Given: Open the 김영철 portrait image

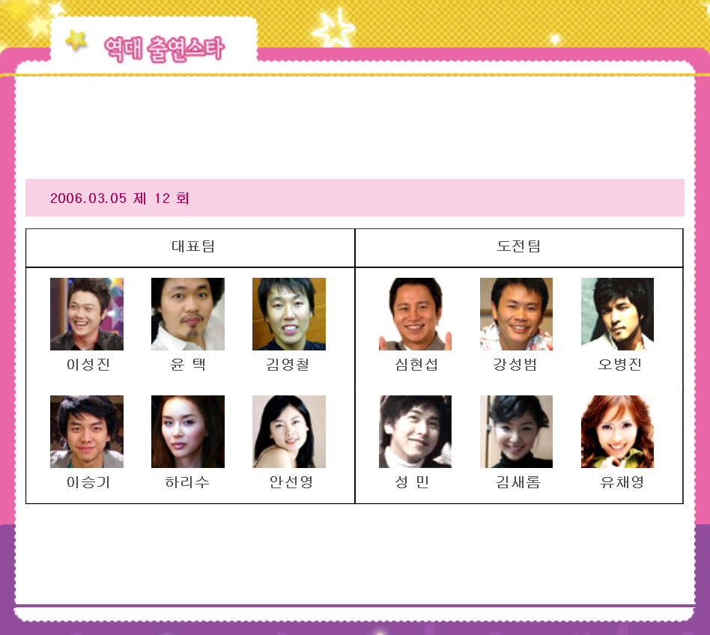Looking at the screenshot, I should [289, 314].
